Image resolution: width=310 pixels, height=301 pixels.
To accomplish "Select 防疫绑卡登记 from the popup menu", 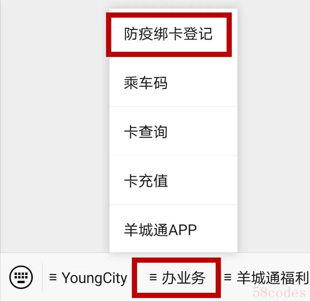I will click(168, 34).
